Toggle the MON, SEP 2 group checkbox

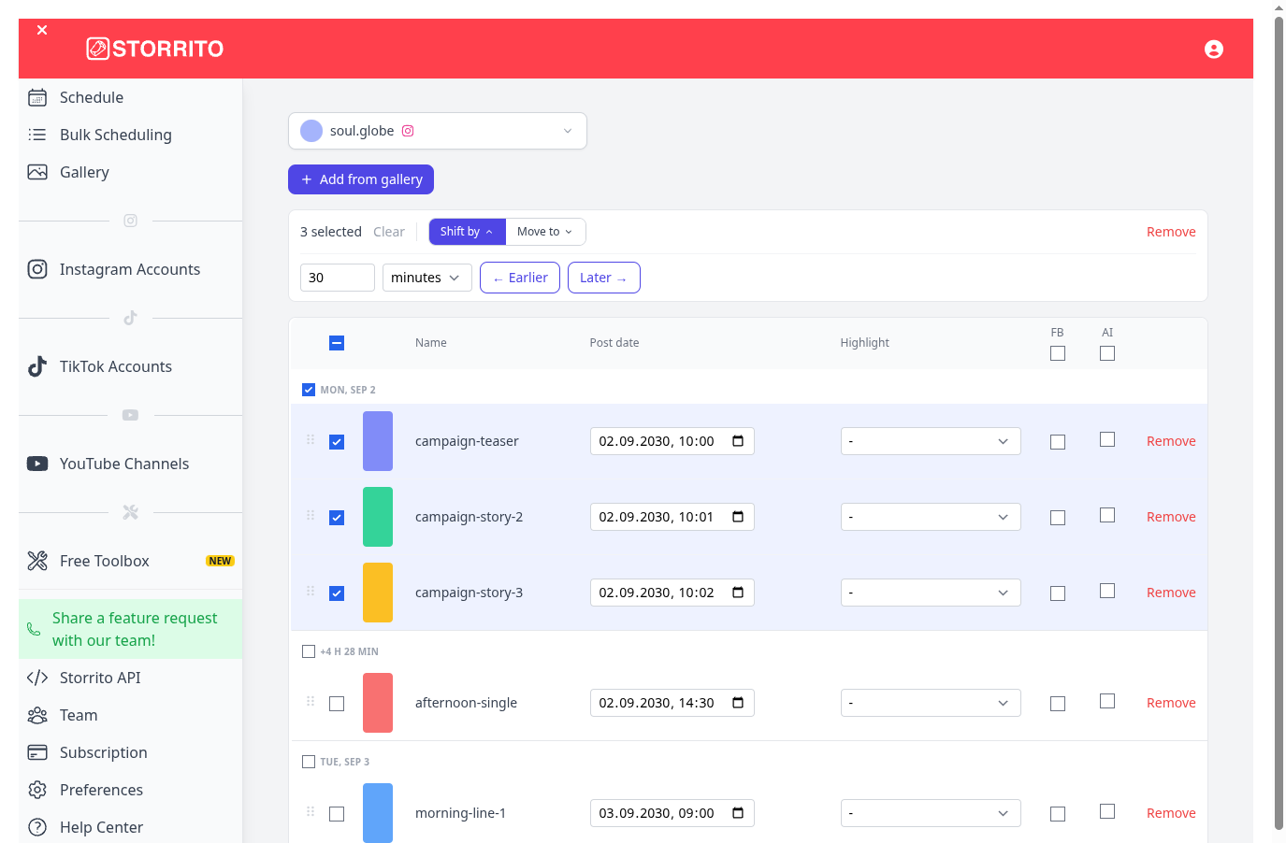[x=309, y=390]
